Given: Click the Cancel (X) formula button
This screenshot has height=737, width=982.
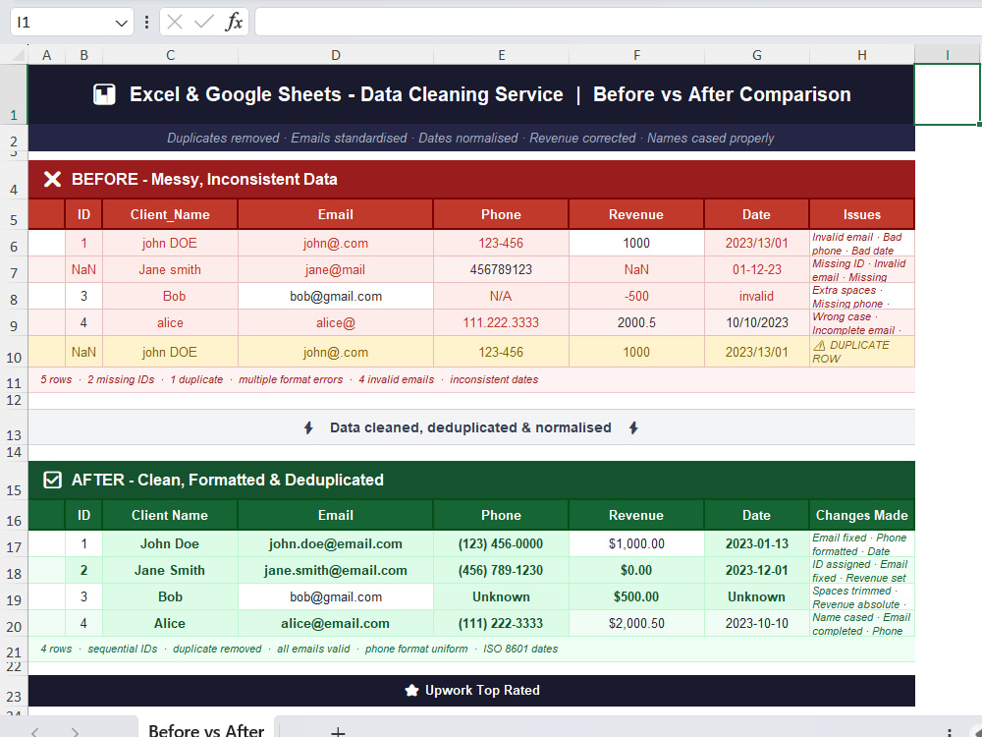Looking at the screenshot, I should point(176,23).
